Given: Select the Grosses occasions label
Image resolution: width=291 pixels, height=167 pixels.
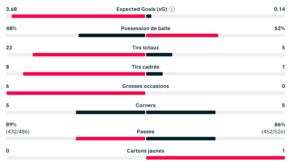Looking at the screenshot, I should [146, 86].
